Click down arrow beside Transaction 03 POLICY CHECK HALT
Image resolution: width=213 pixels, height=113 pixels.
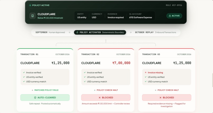(156, 90)
